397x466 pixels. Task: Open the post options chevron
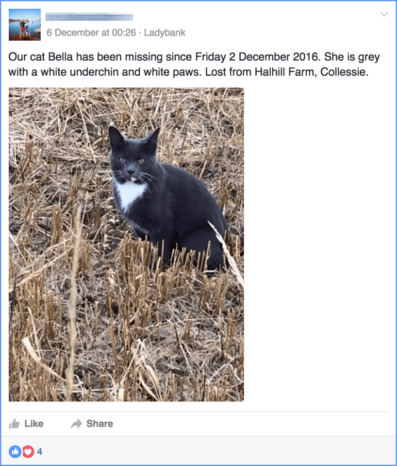tap(384, 14)
